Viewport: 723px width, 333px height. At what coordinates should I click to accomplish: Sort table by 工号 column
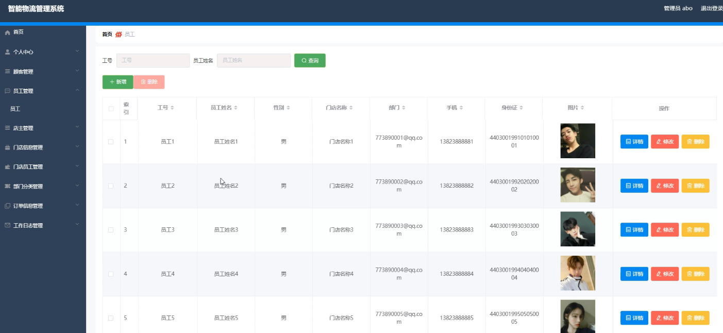(x=173, y=108)
